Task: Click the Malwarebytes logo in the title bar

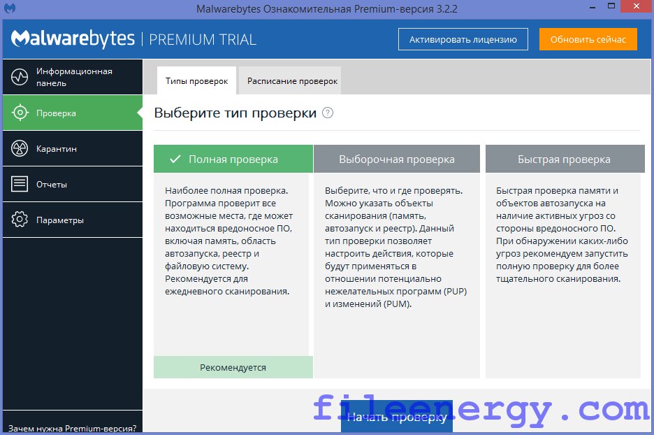Action: pyautogui.click(x=10, y=8)
